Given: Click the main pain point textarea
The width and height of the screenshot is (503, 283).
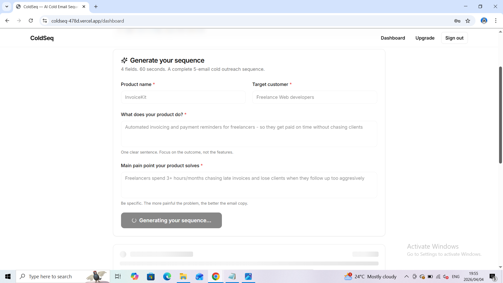Looking at the screenshot, I should [x=249, y=185].
